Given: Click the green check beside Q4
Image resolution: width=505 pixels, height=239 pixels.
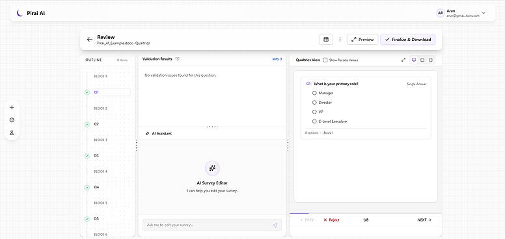Looking at the screenshot, I should click(87, 187).
